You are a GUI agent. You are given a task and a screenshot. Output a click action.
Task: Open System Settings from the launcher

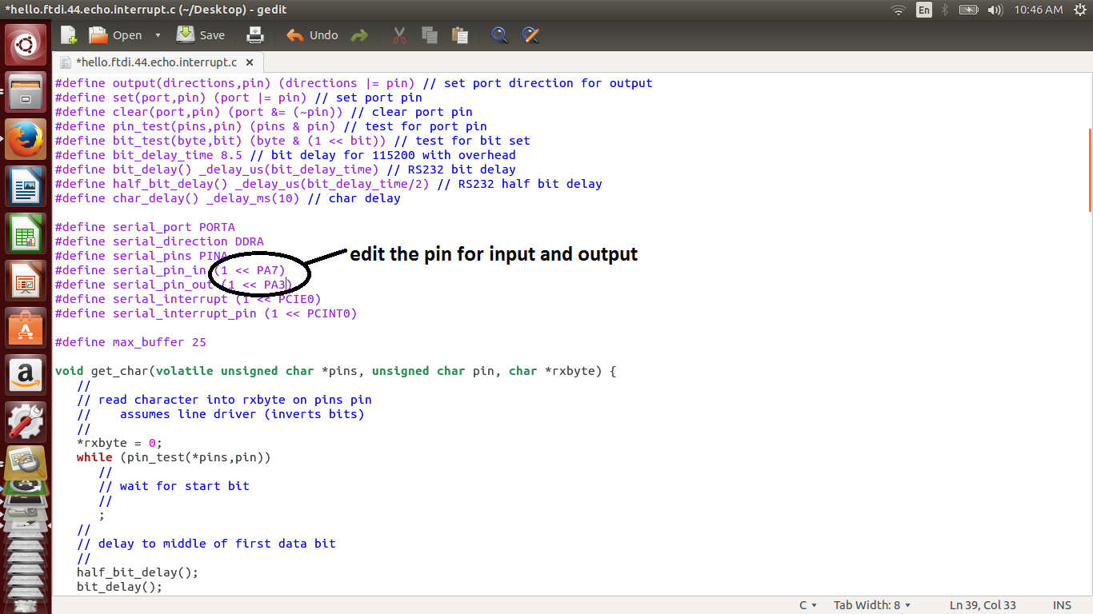(26, 421)
